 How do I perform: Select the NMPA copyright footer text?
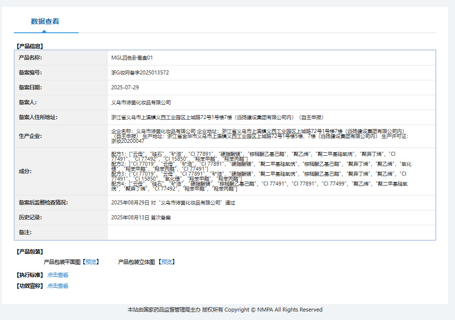225,310
